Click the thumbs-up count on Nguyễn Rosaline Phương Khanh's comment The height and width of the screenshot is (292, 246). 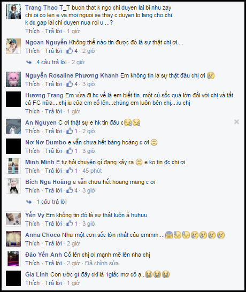(76, 84)
